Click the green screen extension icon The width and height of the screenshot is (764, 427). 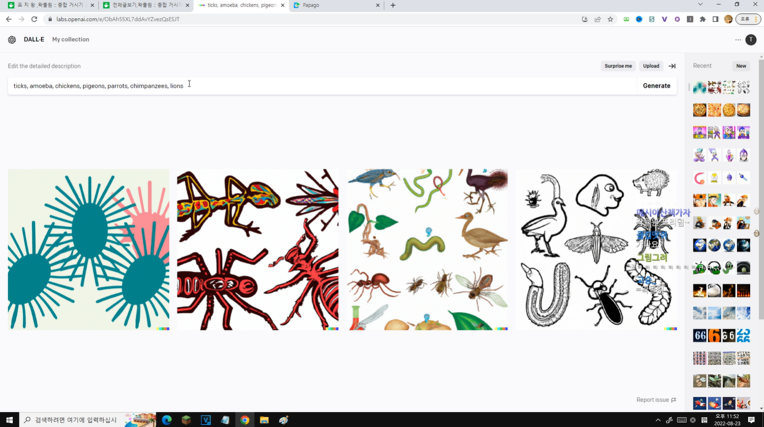tap(626, 19)
